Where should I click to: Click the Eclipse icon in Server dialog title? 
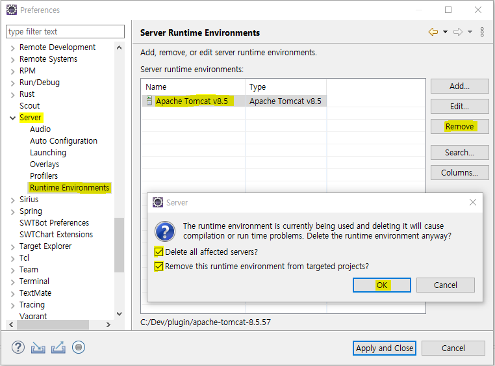(x=158, y=202)
